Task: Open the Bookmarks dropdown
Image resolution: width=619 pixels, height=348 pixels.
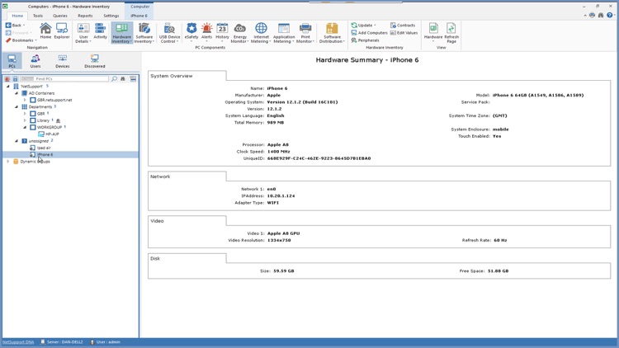Action: coord(21,40)
